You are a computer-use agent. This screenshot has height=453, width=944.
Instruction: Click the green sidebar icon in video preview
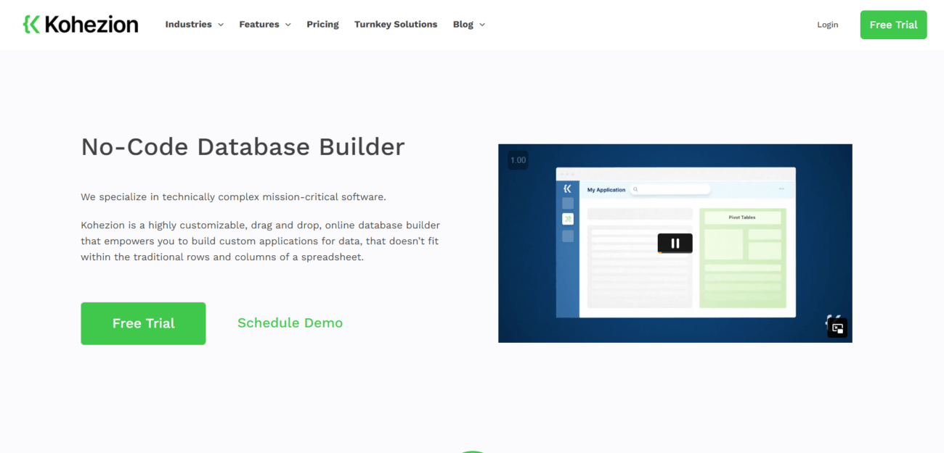pos(568,219)
